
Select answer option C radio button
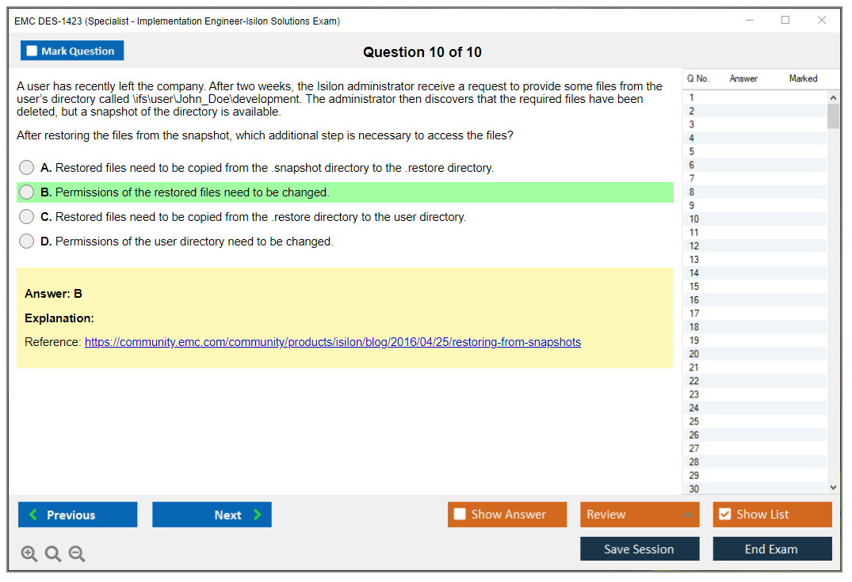pos(27,217)
